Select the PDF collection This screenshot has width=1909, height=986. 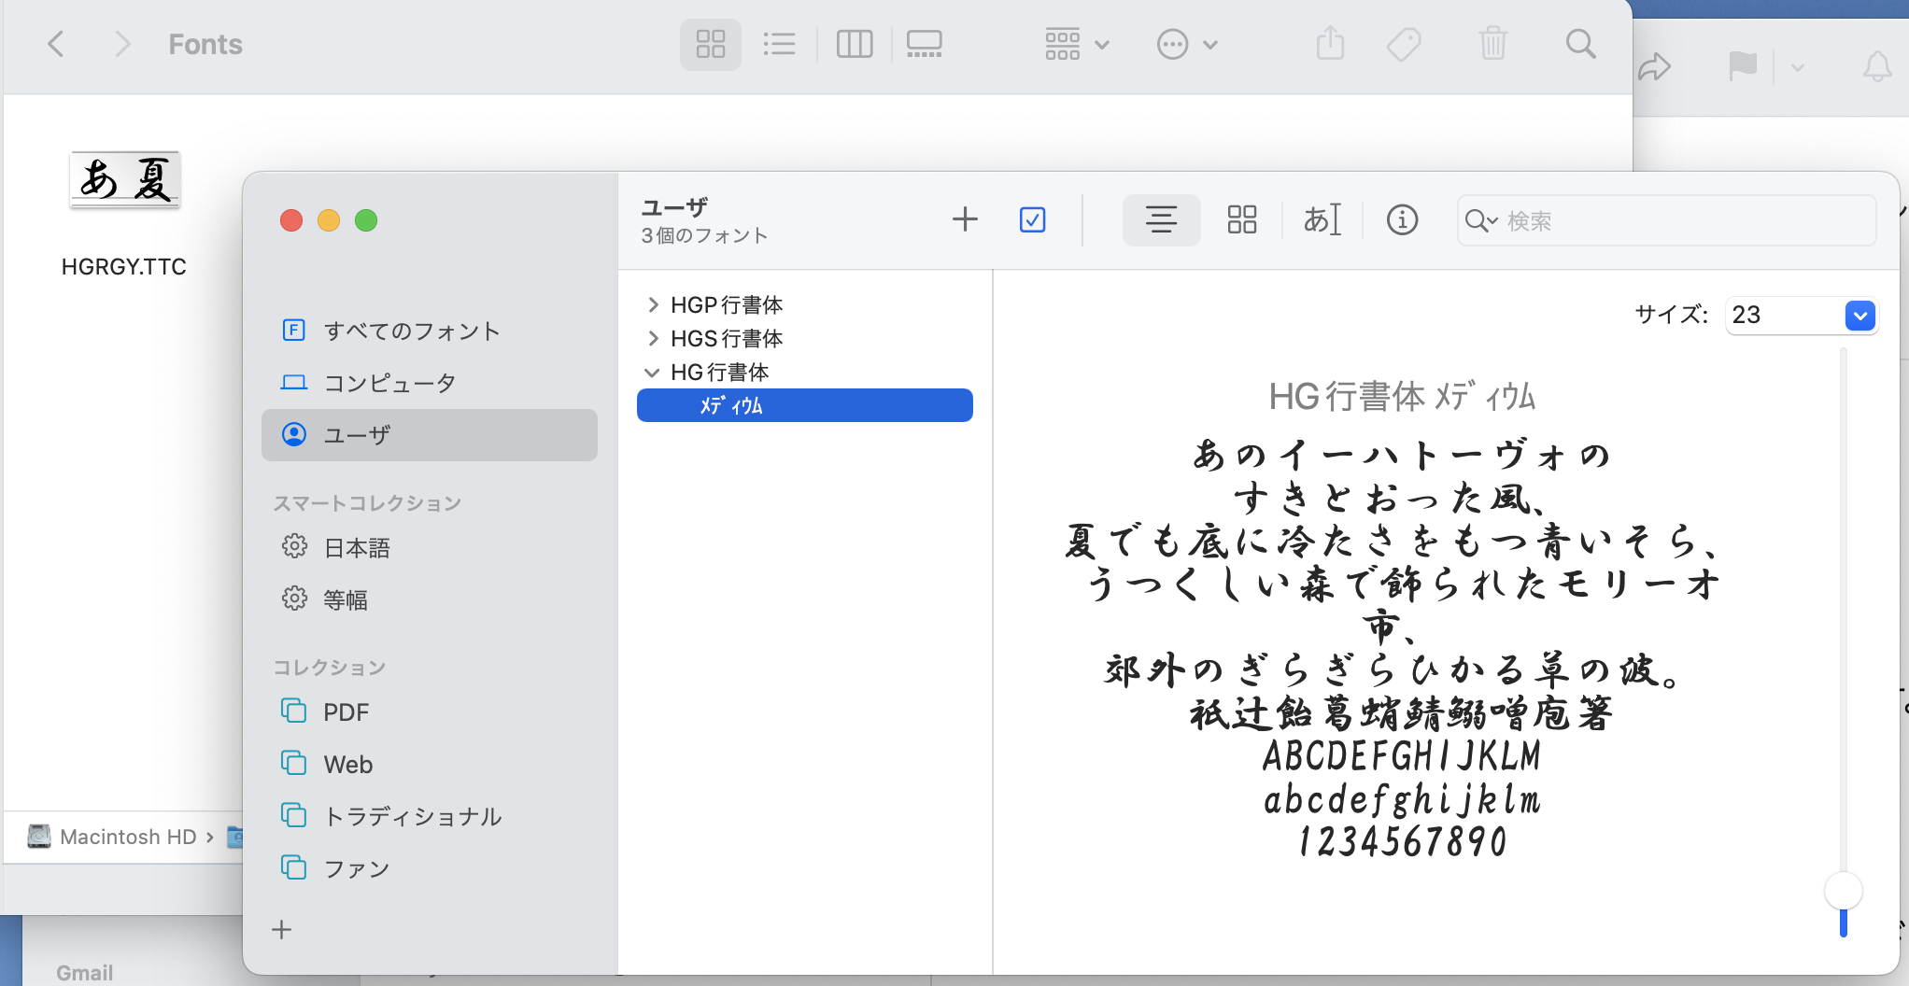tap(346, 712)
